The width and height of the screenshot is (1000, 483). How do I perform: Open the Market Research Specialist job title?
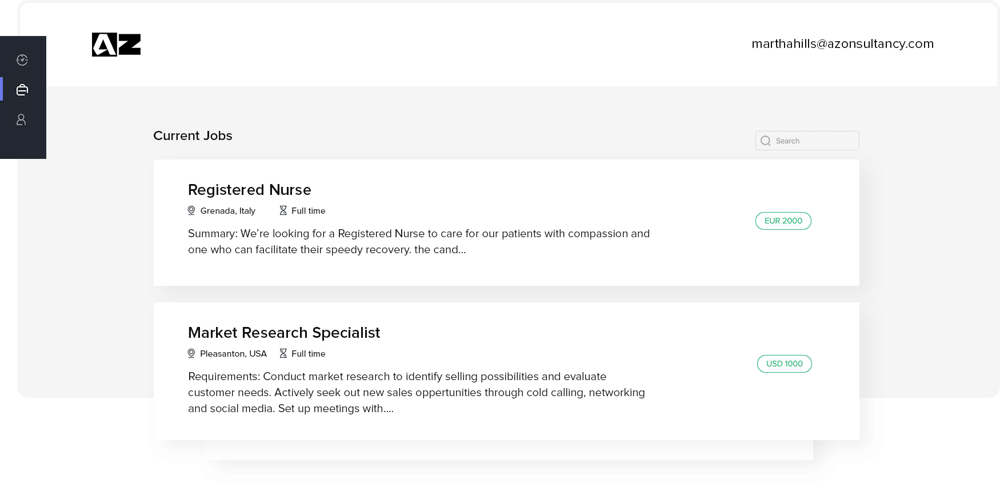tap(284, 333)
